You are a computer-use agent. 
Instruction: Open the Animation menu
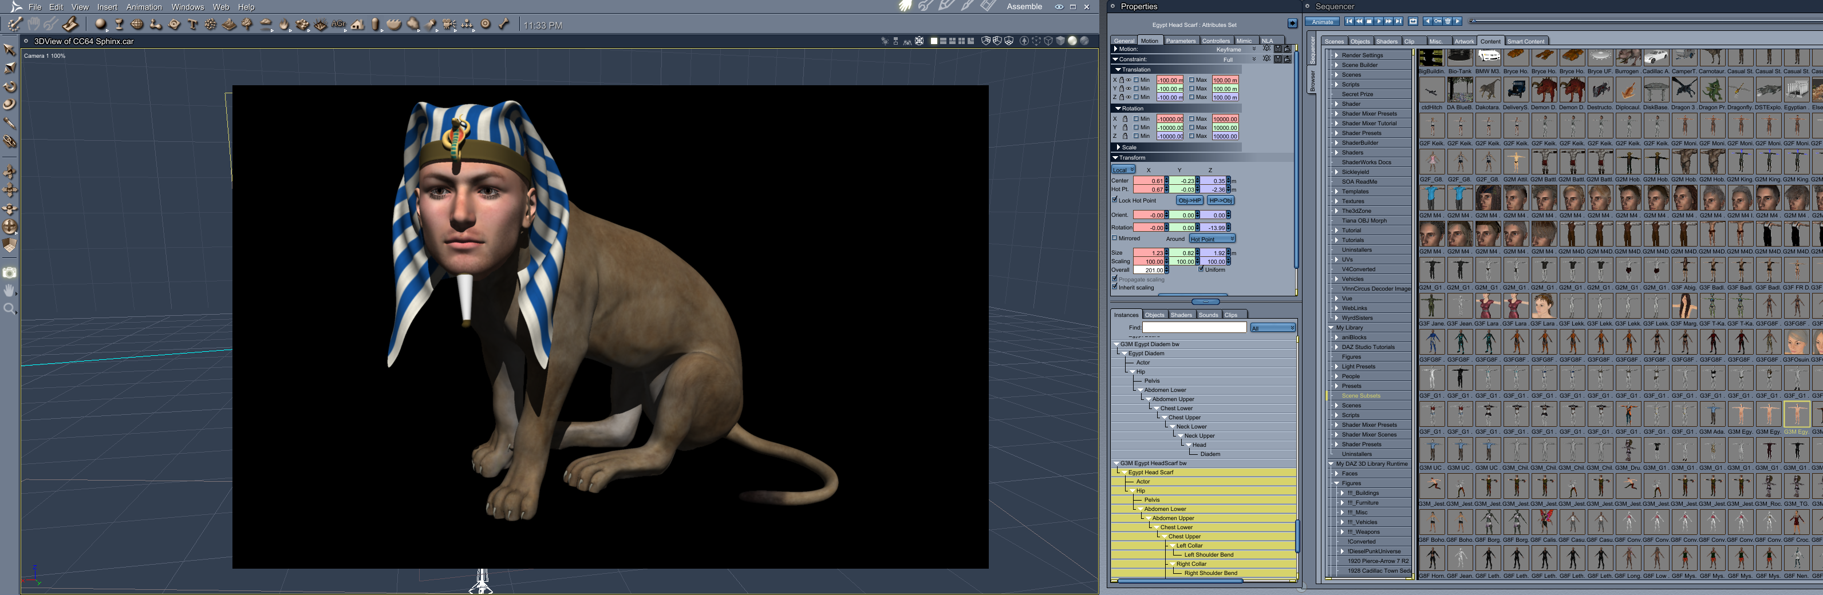click(x=144, y=7)
